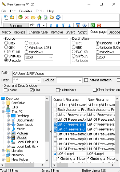Viewport: 120px width, 172px height.
Task: Click the add folder icon in toolbar
Action: pyautogui.click(x=12, y=17)
